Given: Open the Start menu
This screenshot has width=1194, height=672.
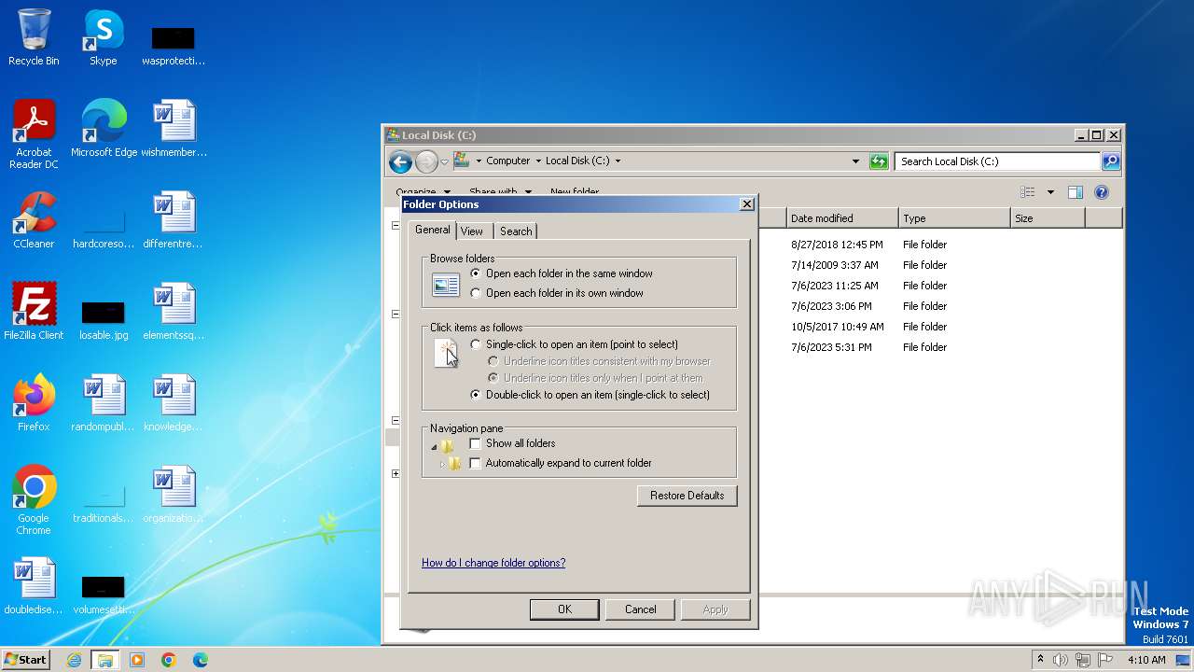Looking at the screenshot, I should (26, 660).
